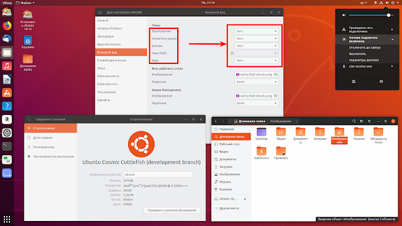402x226 pixels.
Task: Open Пользователи in system info sidebar
Action: click(50, 147)
